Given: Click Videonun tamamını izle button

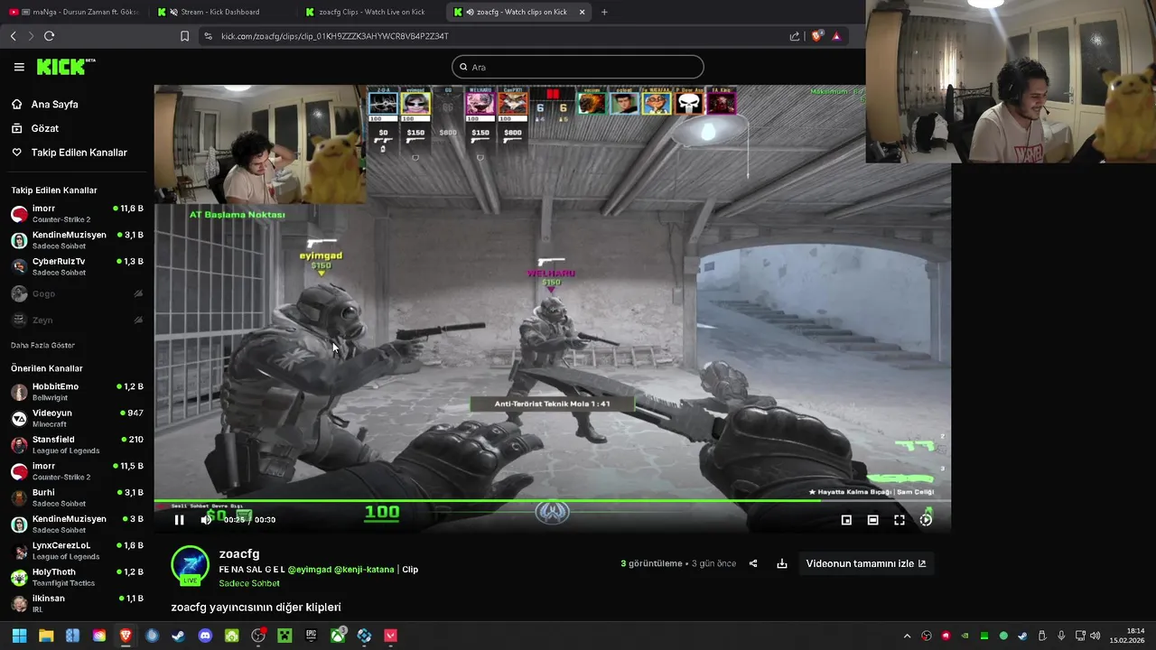Looking at the screenshot, I should (x=866, y=563).
